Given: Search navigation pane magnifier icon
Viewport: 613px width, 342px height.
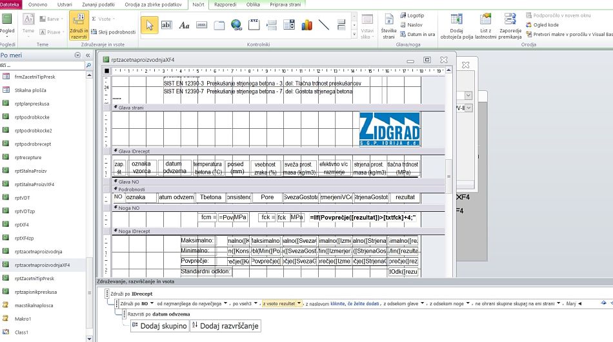Looking at the screenshot, I should click(88, 65).
